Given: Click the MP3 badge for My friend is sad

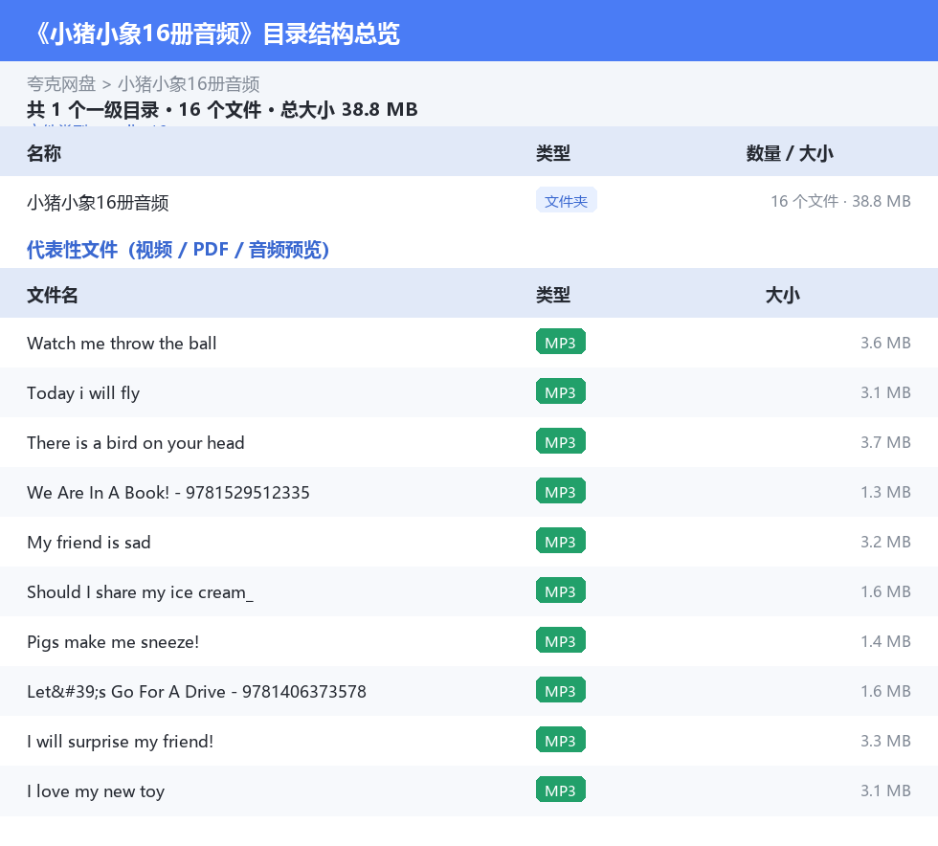Looking at the screenshot, I should tap(561, 541).
